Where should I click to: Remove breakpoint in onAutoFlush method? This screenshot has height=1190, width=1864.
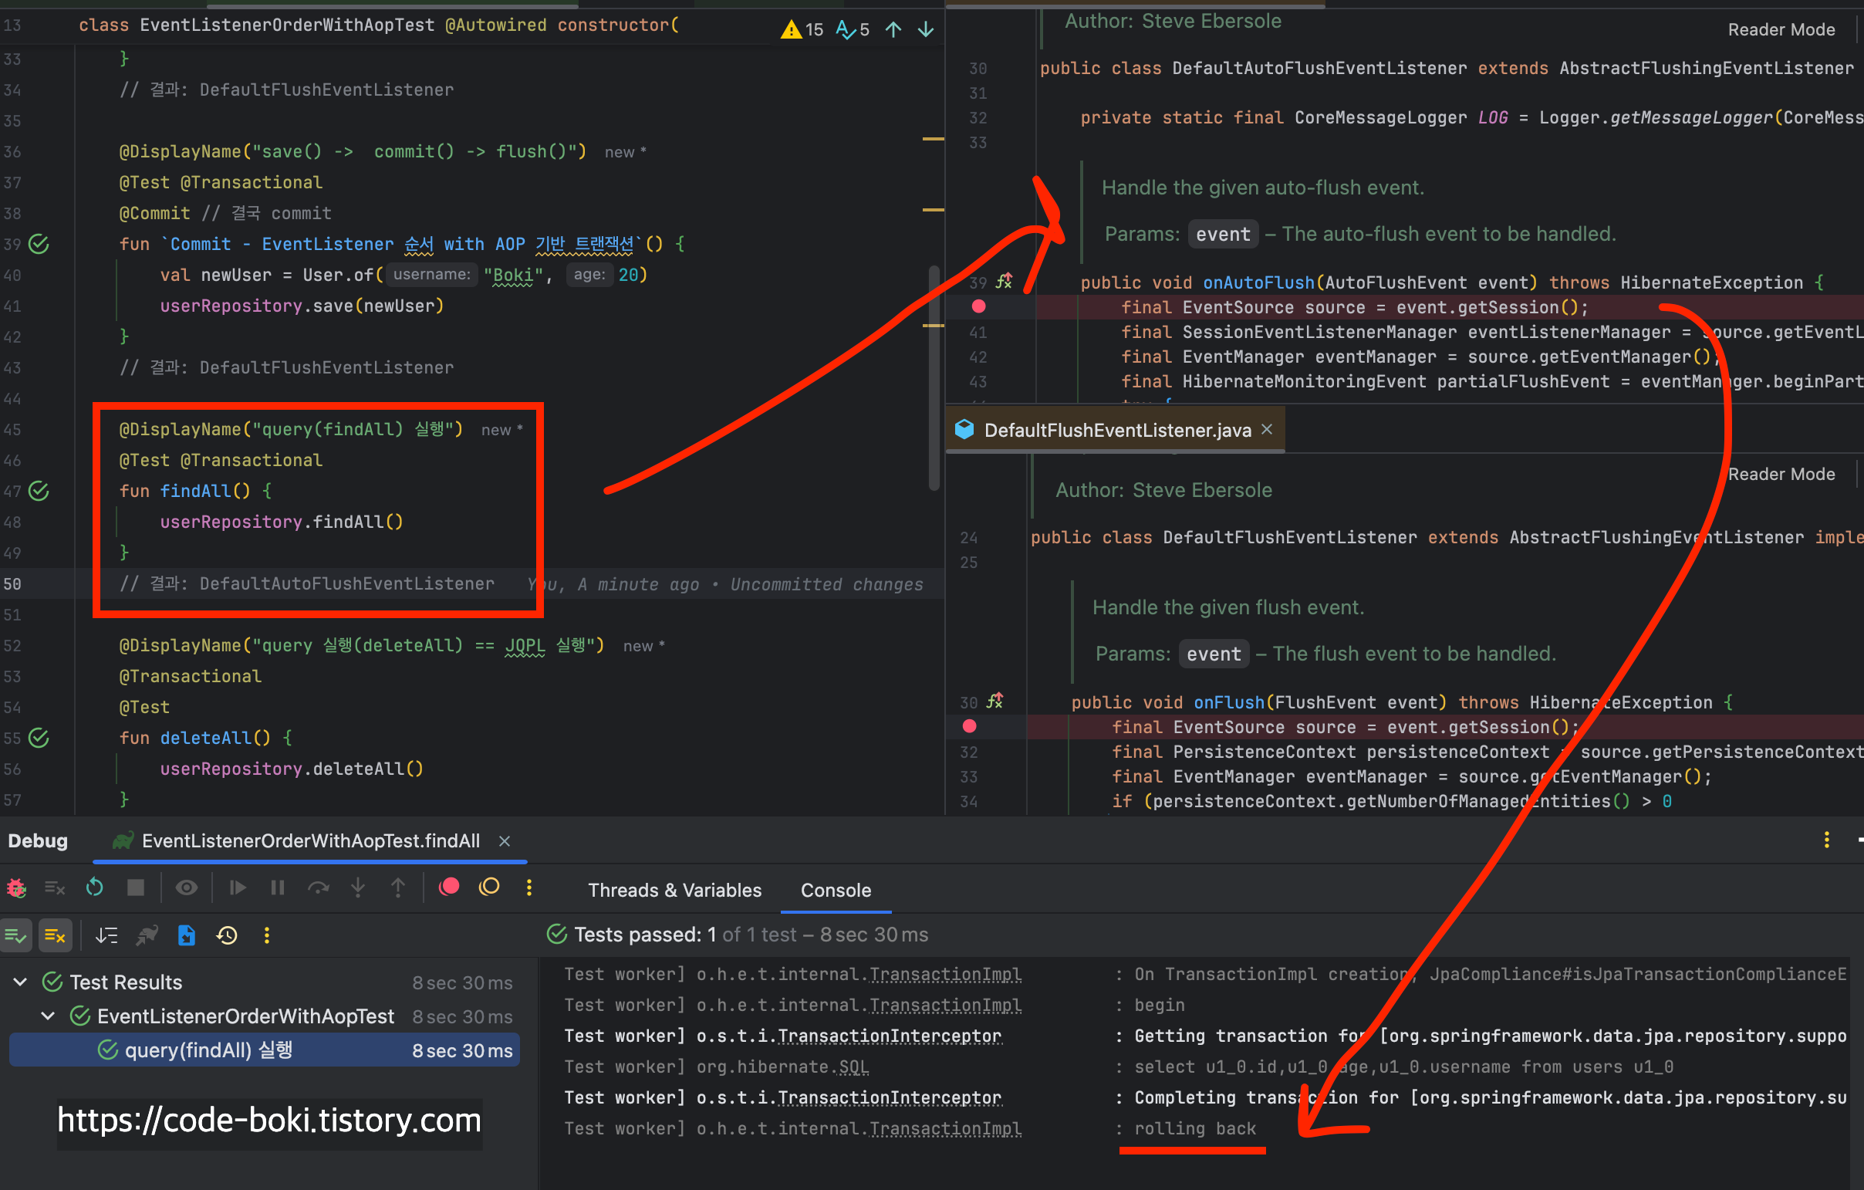coord(978,306)
